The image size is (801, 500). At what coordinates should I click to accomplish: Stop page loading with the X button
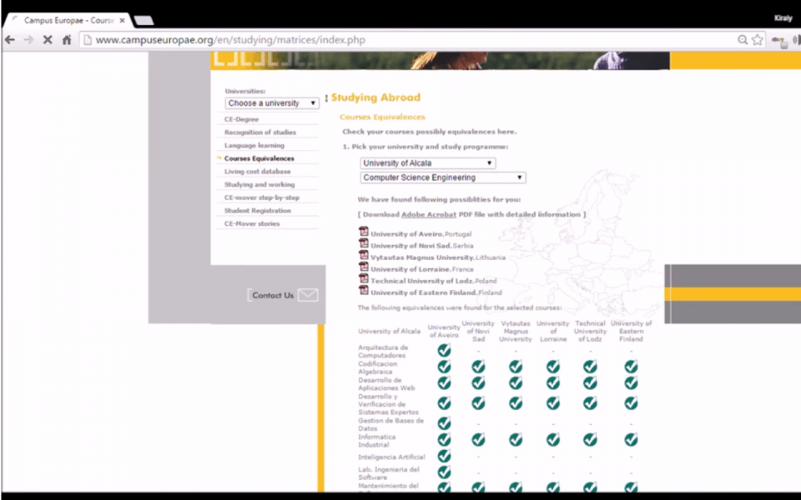coord(47,39)
